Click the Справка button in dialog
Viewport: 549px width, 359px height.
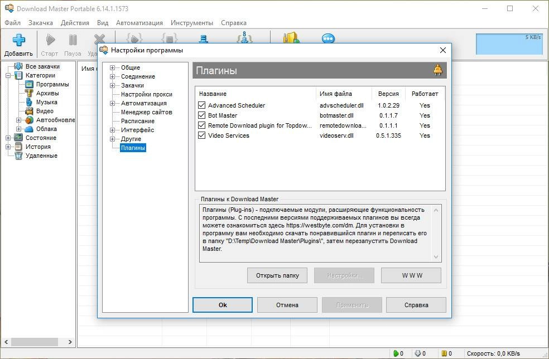[416, 305]
